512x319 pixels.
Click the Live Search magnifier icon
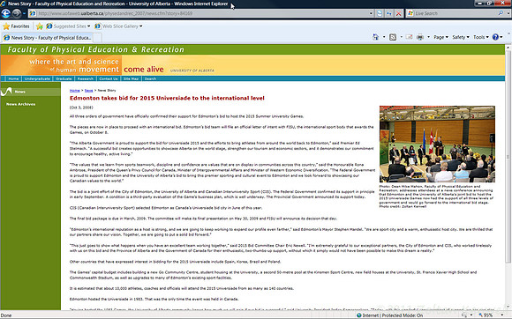[501, 13]
